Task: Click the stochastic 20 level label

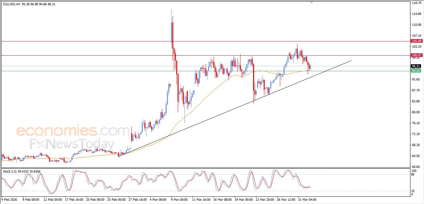Action: pyautogui.click(x=413, y=191)
